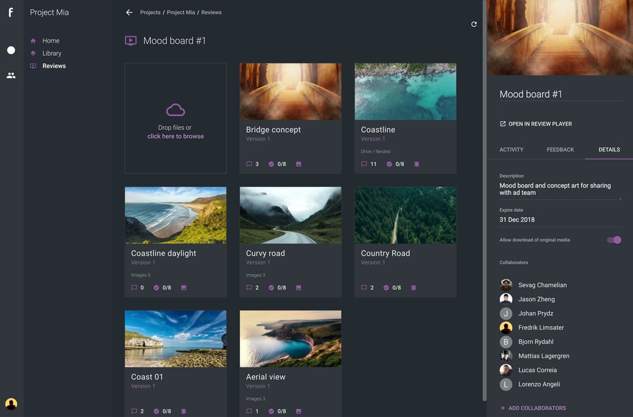The height and width of the screenshot is (417, 633).
Task: Edit the Mood board #1 name field
Action: 560,94
